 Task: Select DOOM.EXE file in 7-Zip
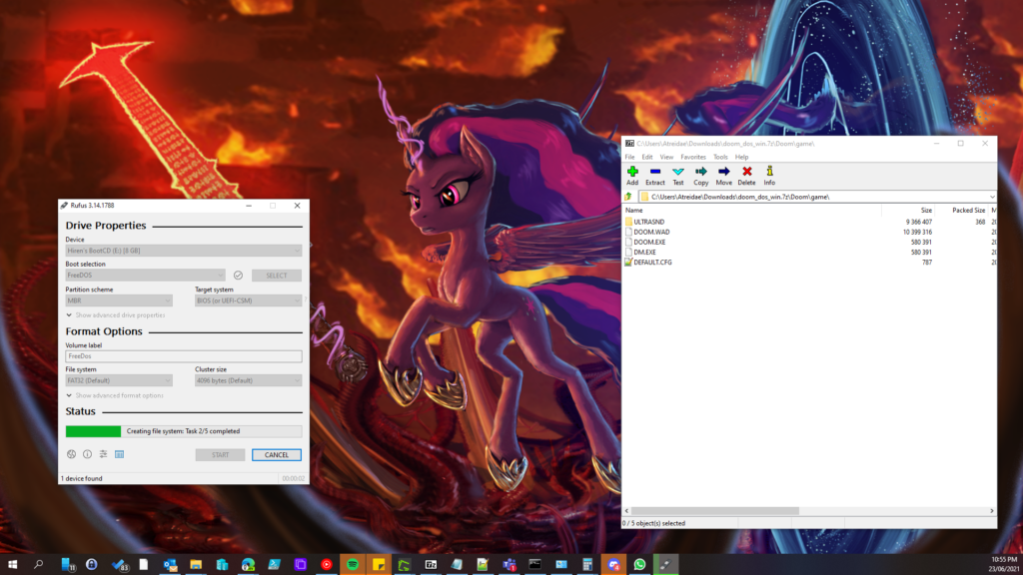649,243
